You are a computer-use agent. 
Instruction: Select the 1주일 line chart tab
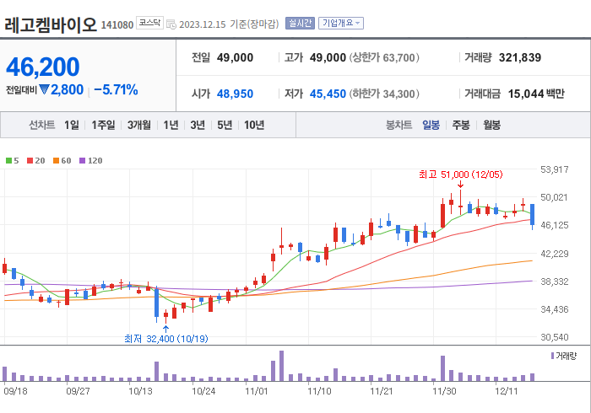click(x=103, y=125)
